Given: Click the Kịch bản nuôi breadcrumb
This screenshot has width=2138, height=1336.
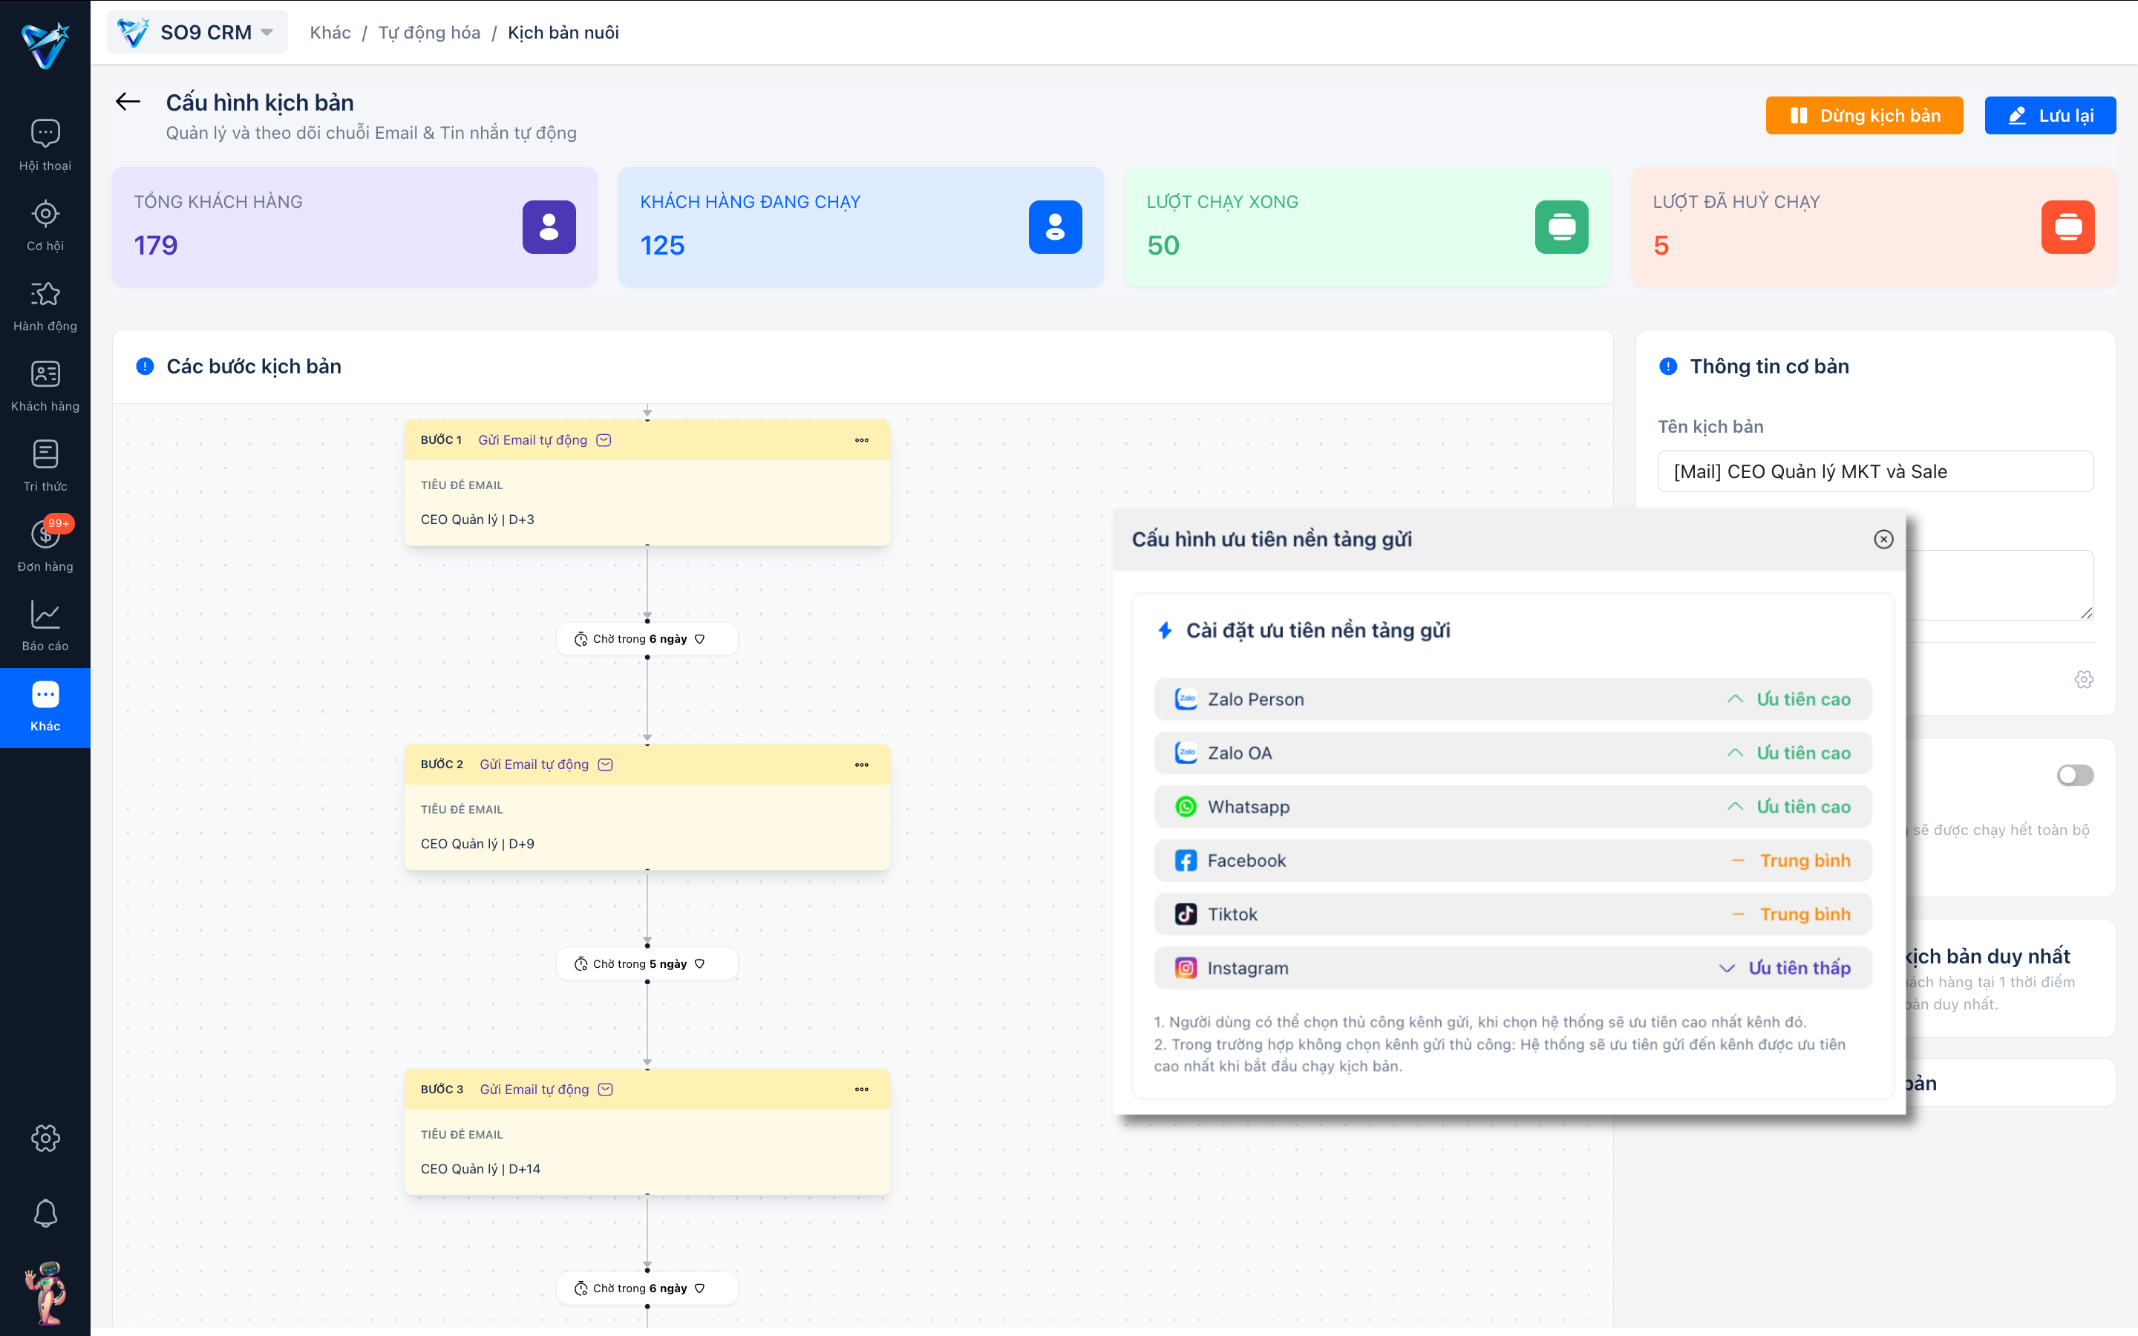Looking at the screenshot, I should pyautogui.click(x=563, y=33).
